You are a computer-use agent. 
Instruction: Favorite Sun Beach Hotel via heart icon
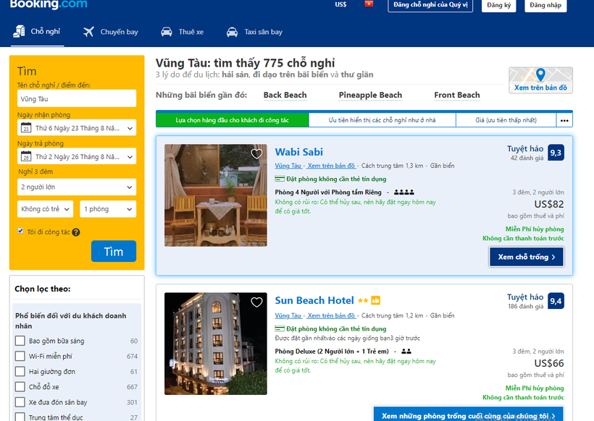click(256, 302)
